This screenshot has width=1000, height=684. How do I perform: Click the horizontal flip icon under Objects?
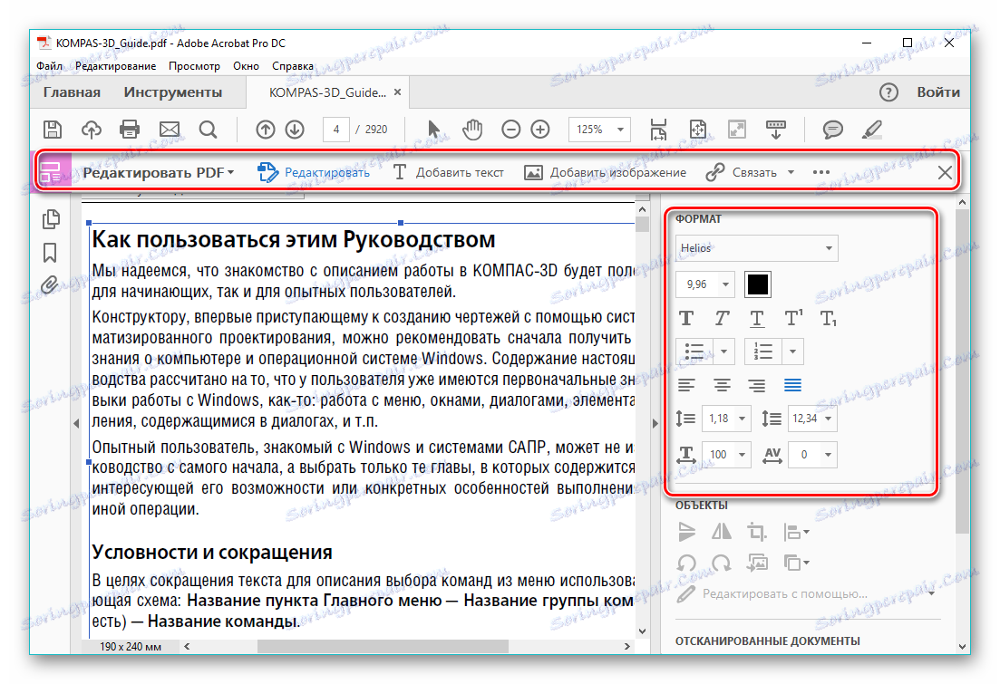[x=722, y=532]
